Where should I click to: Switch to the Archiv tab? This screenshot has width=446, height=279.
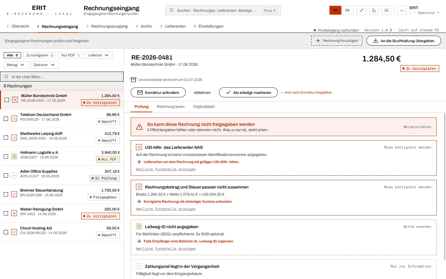tap(144, 26)
